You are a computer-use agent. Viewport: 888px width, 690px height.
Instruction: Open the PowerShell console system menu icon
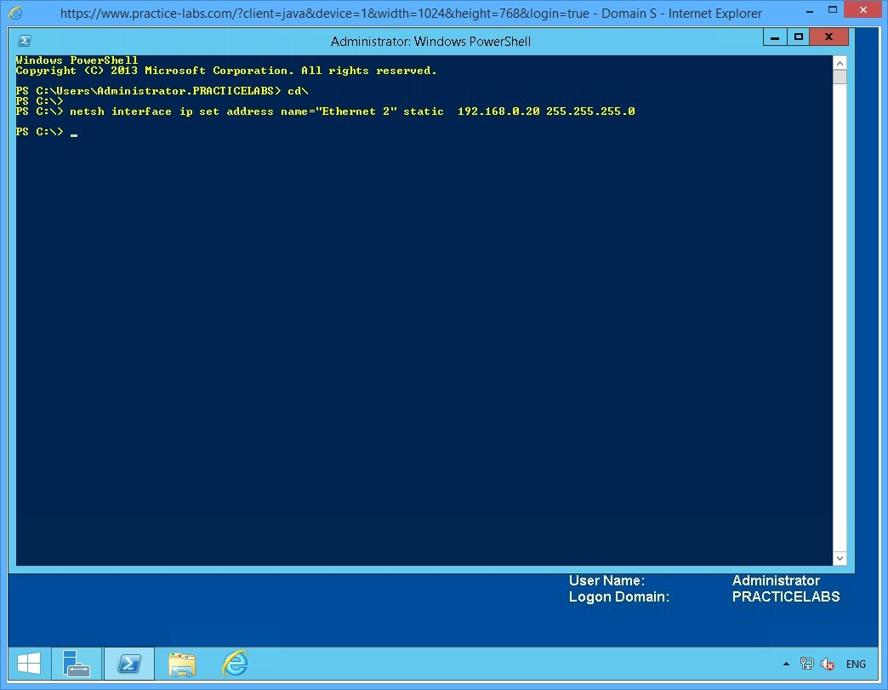[x=24, y=40]
